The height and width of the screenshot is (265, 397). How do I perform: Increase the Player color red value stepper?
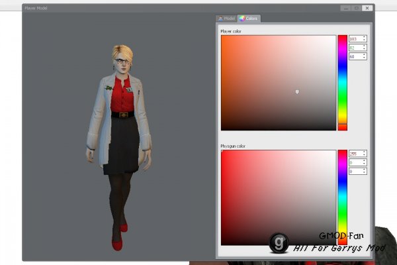pos(365,38)
